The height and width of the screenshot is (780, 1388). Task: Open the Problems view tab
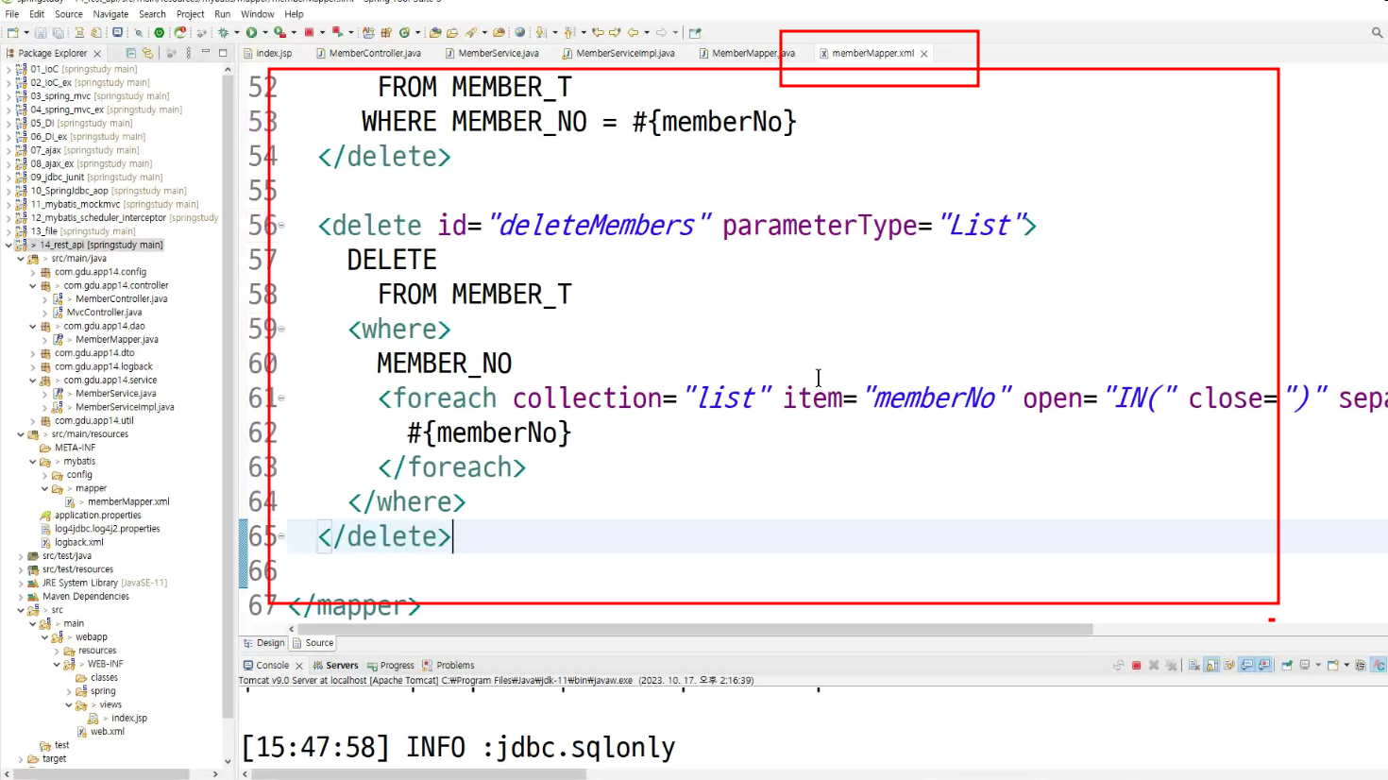pos(449,665)
